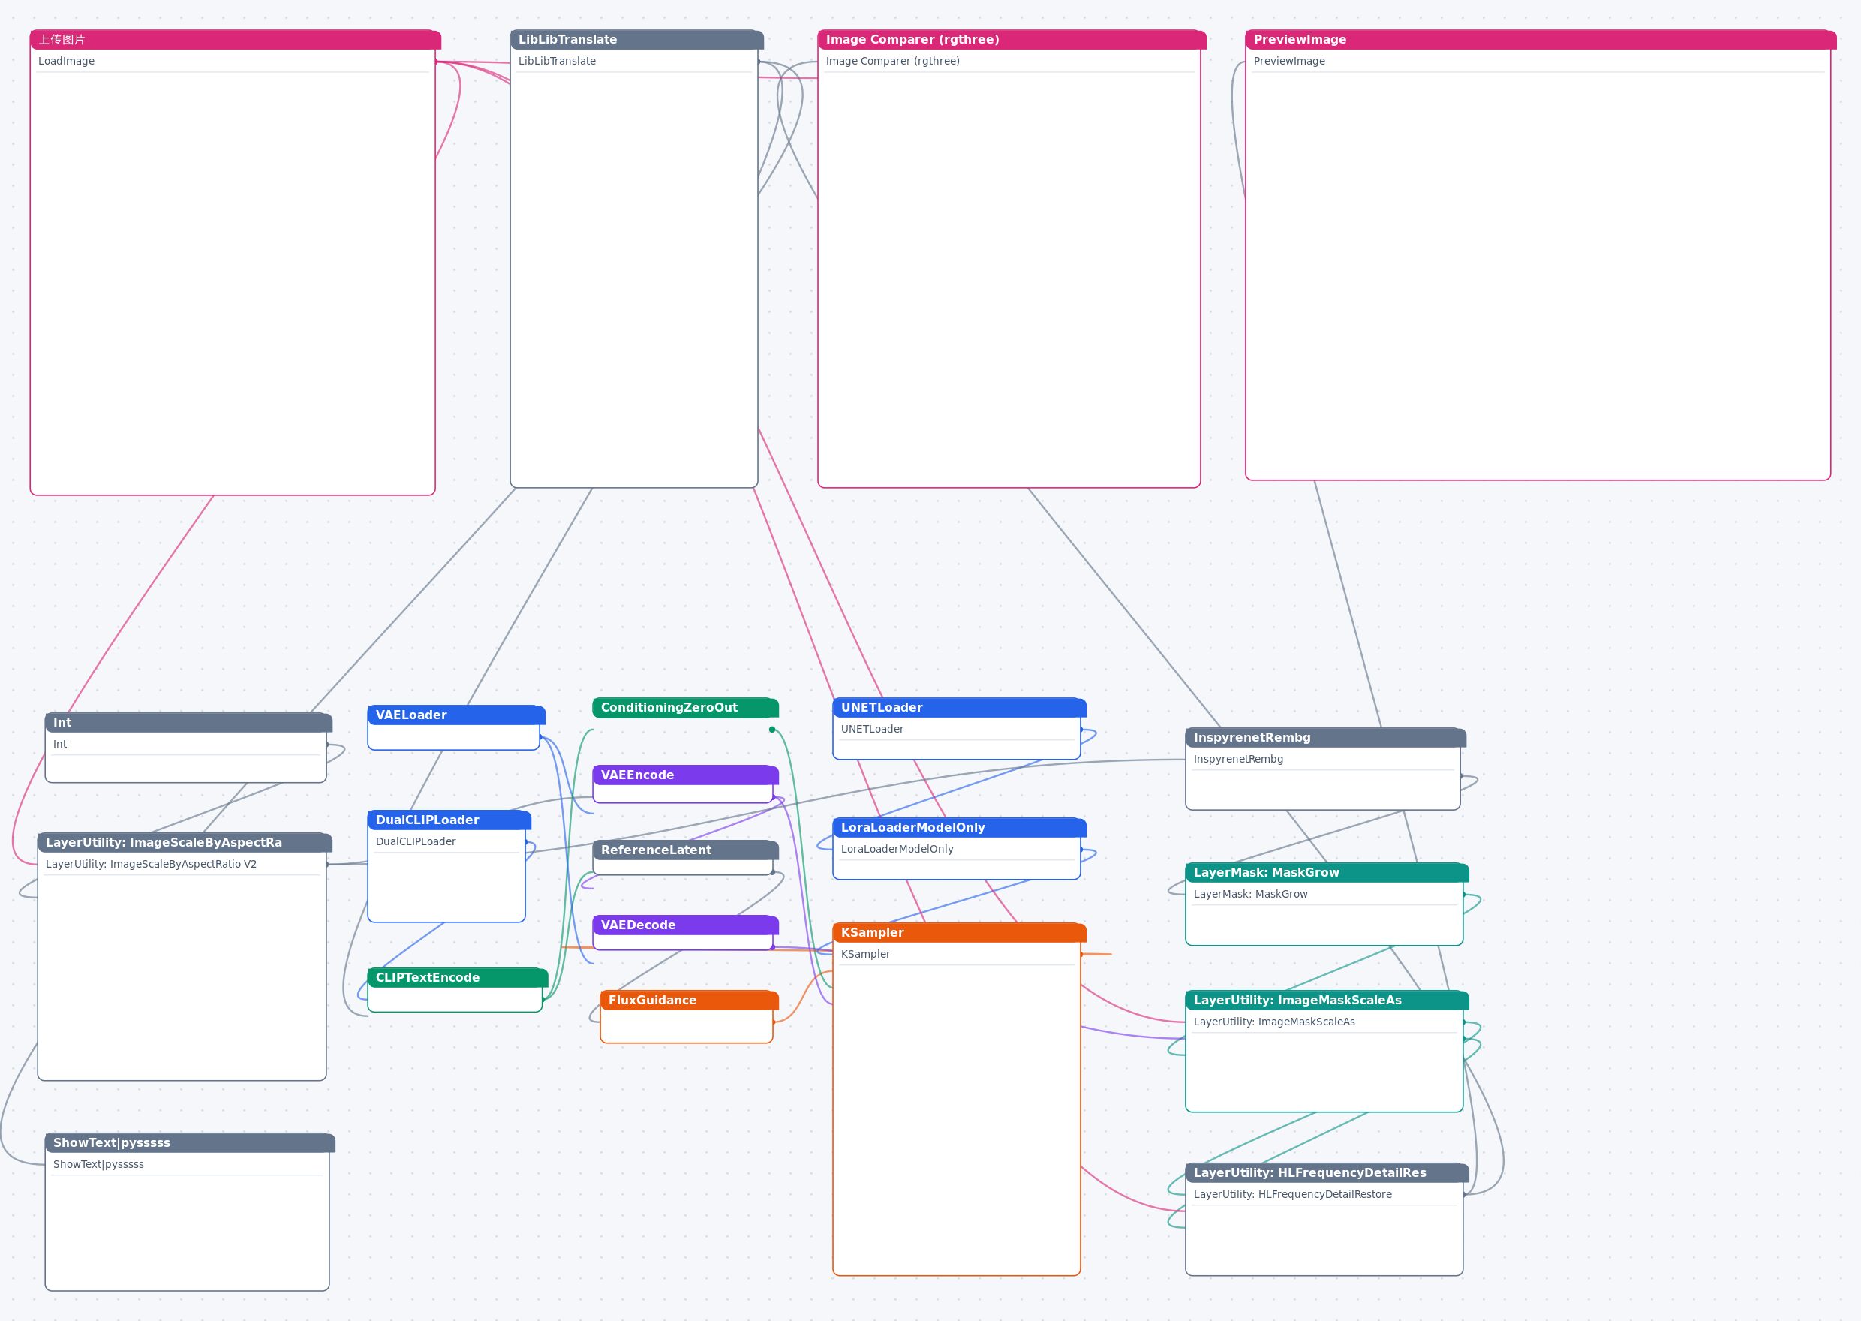Click the InspyrenetRembg subtitle text in body
The height and width of the screenshot is (1321, 1861).
tap(1238, 759)
